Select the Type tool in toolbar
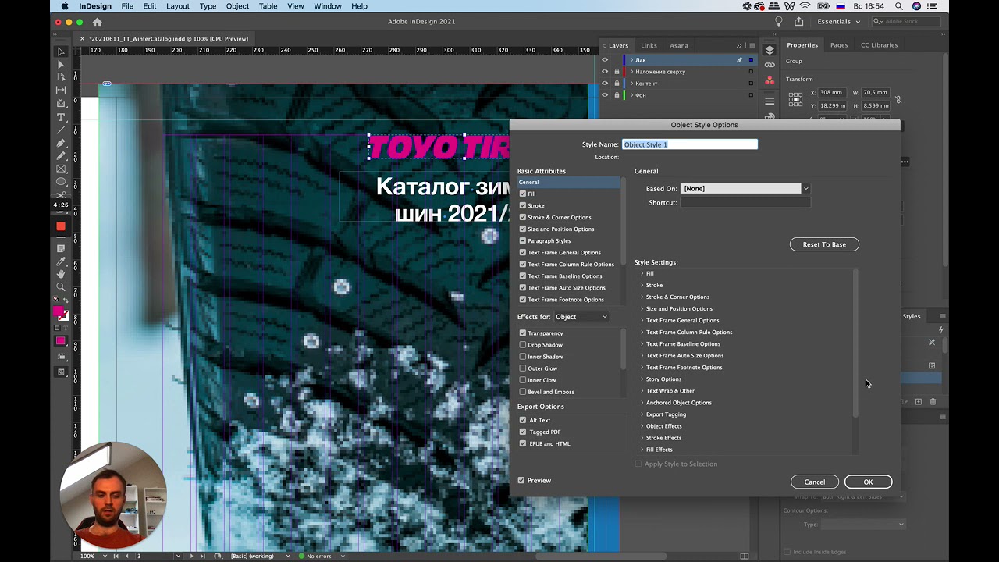 click(61, 117)
